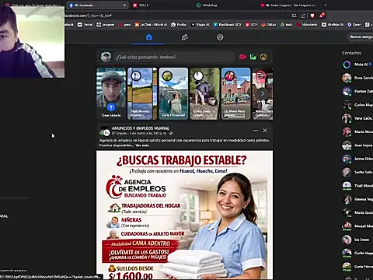Viewport: 373px width, 280px height.
Task: Open chat with contact Carlos May...
Action: (x=357, y=105)
